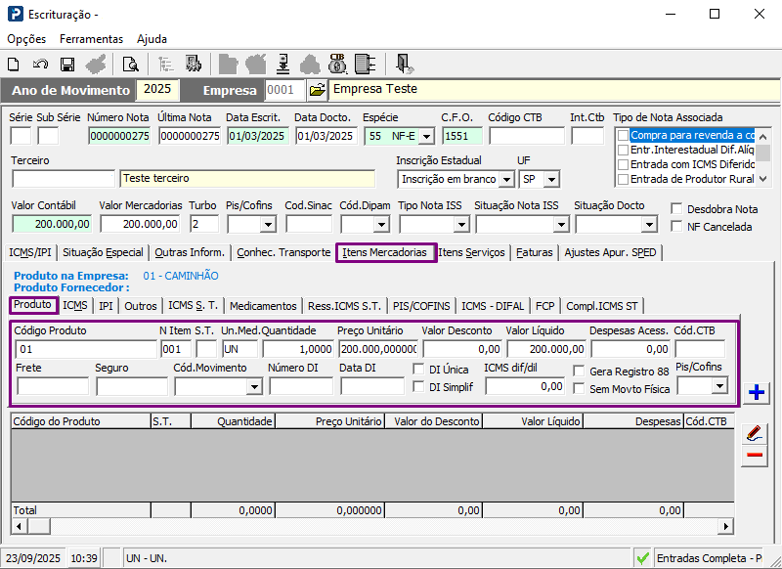Toggle the Gera Registro 88 checkbox
782x569 pixels.
pos(579,372)
